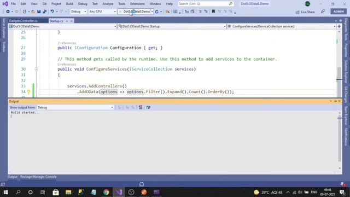350x197 pixels.
Task: Close the Output panel
Action: pyautogui.click(x=339, y=101)
